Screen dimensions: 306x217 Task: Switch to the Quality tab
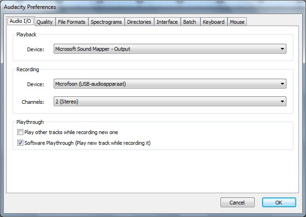click(45, 22)
